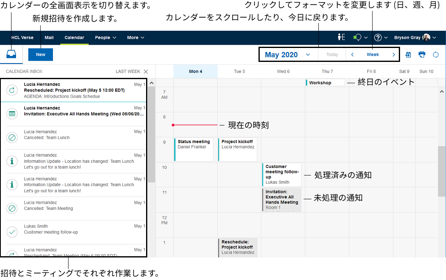Jump to Today

pyautogui.click(x=332, y=55)
